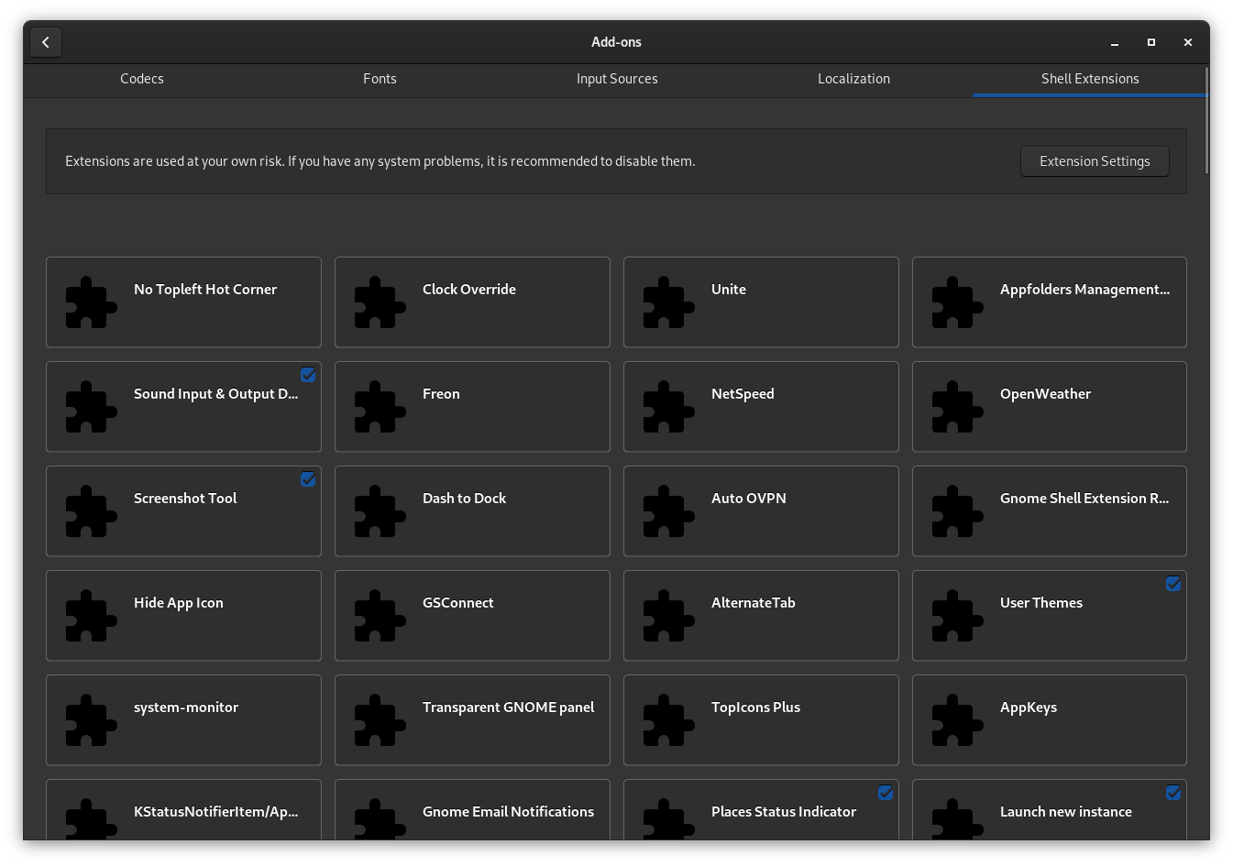Select the KStatusNotifierItem/Ap... label
1233x866 pixels.
pos(216,812)
